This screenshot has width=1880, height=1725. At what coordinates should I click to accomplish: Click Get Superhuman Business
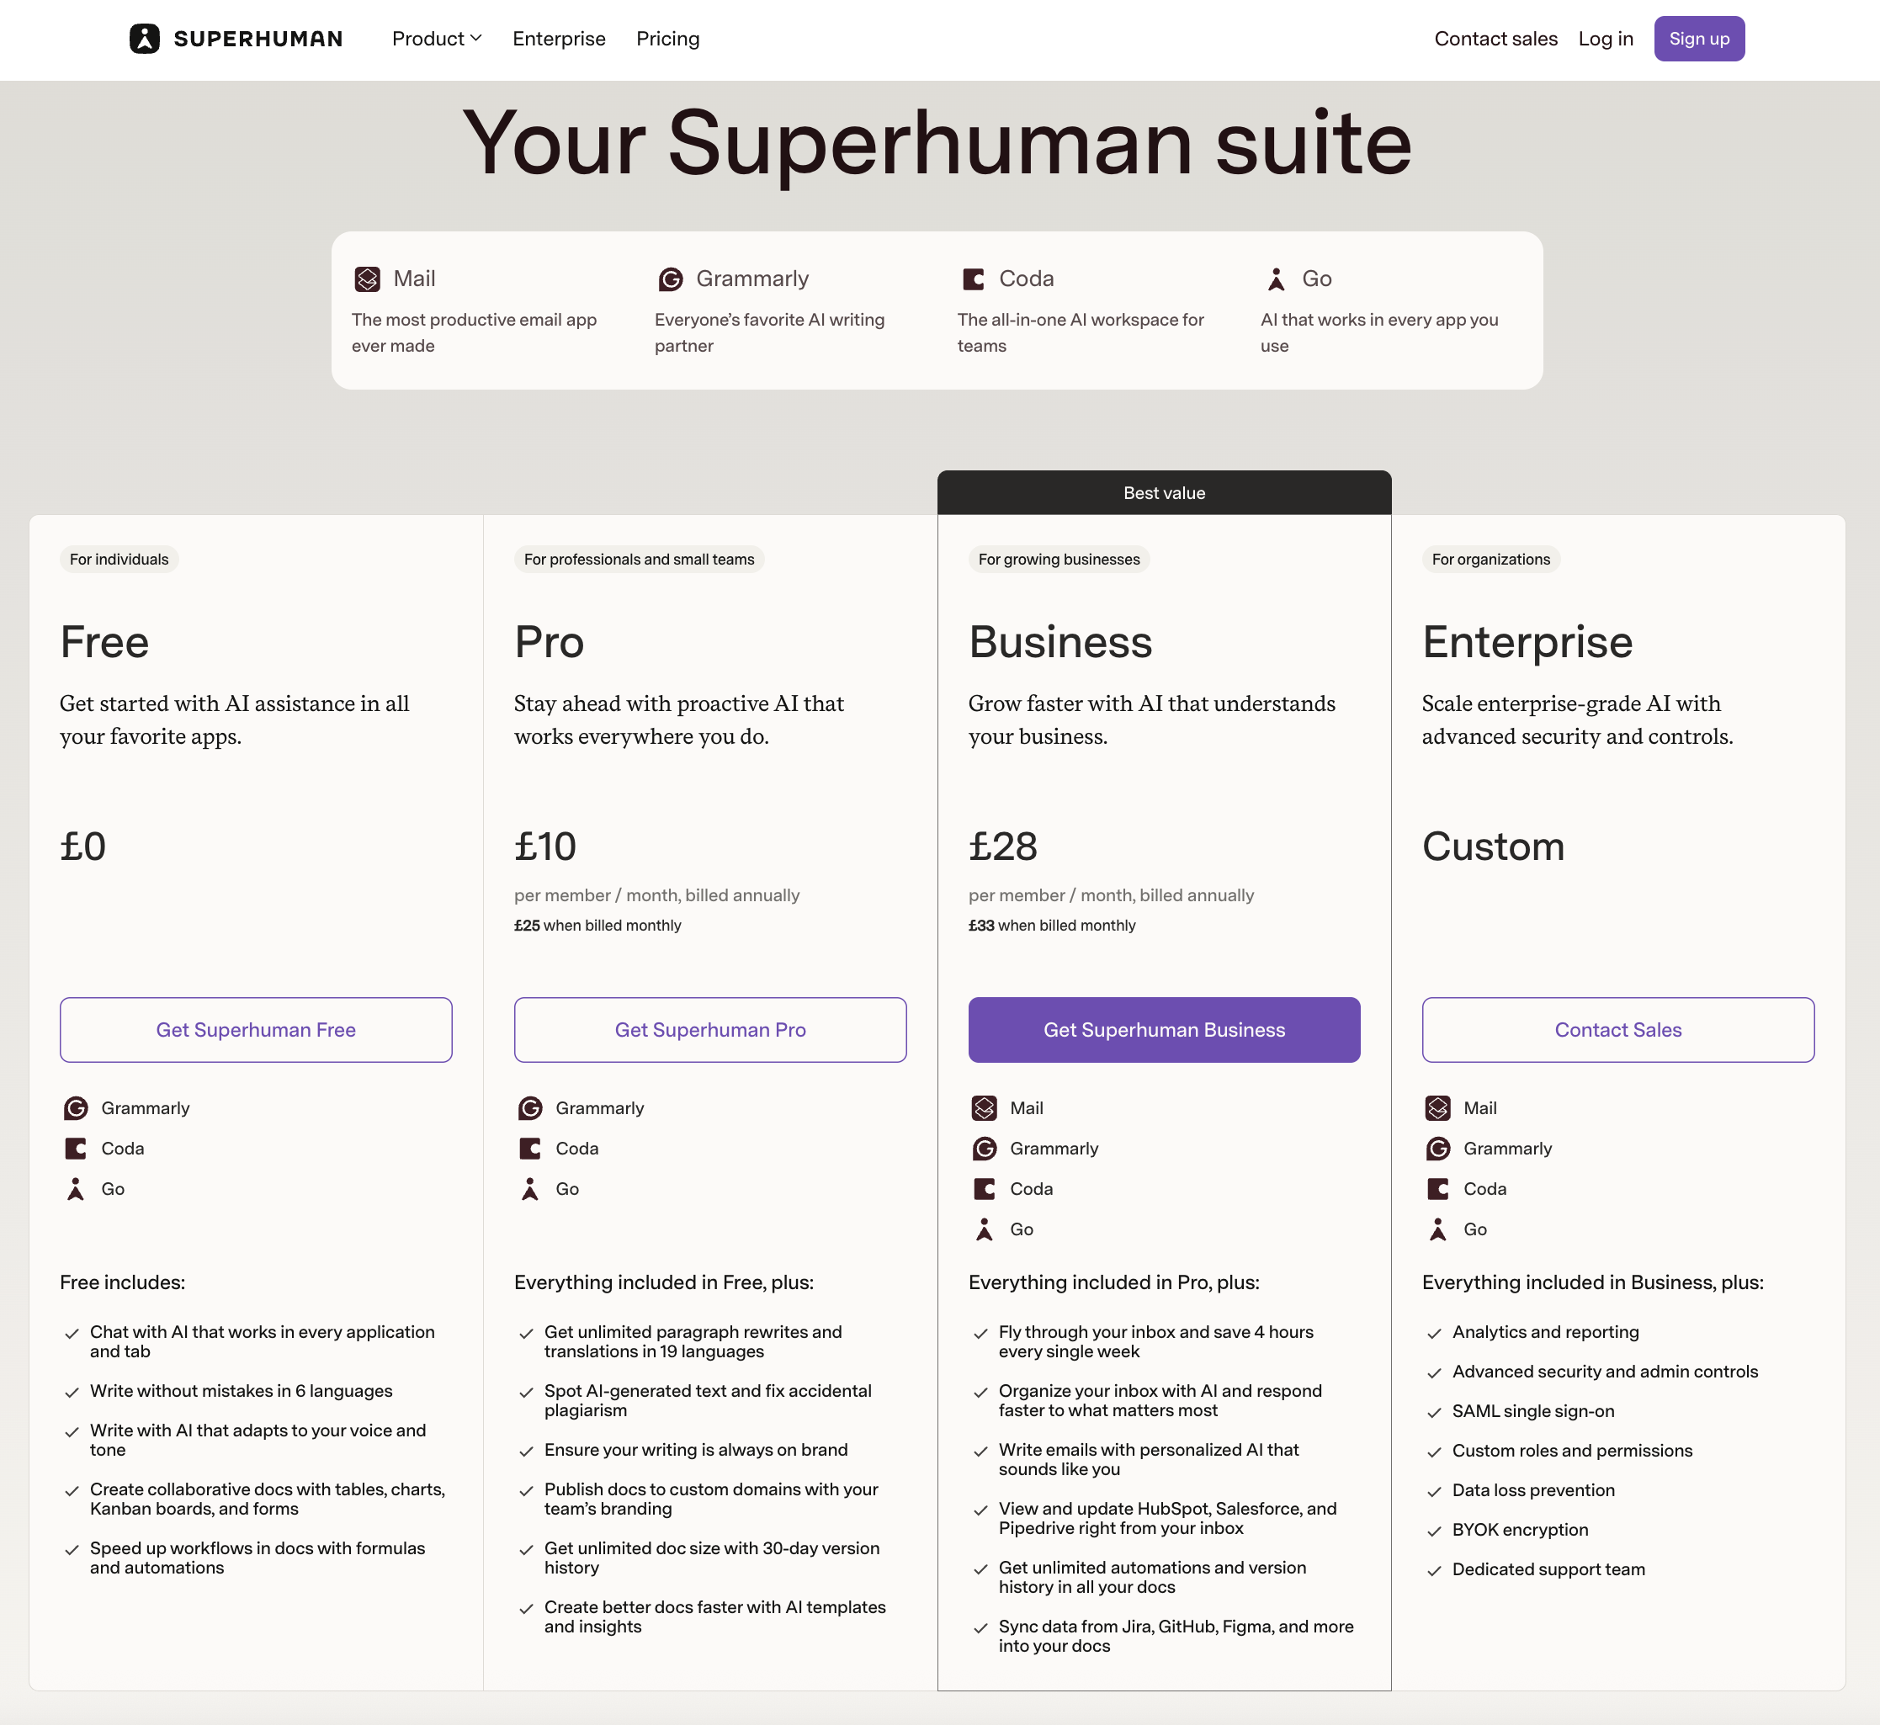pyautogui.click(x=1164, y=1030)
